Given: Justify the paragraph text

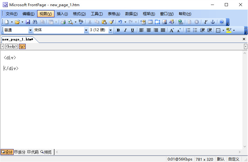Looking at the screenshot, I should coord(163,30).
